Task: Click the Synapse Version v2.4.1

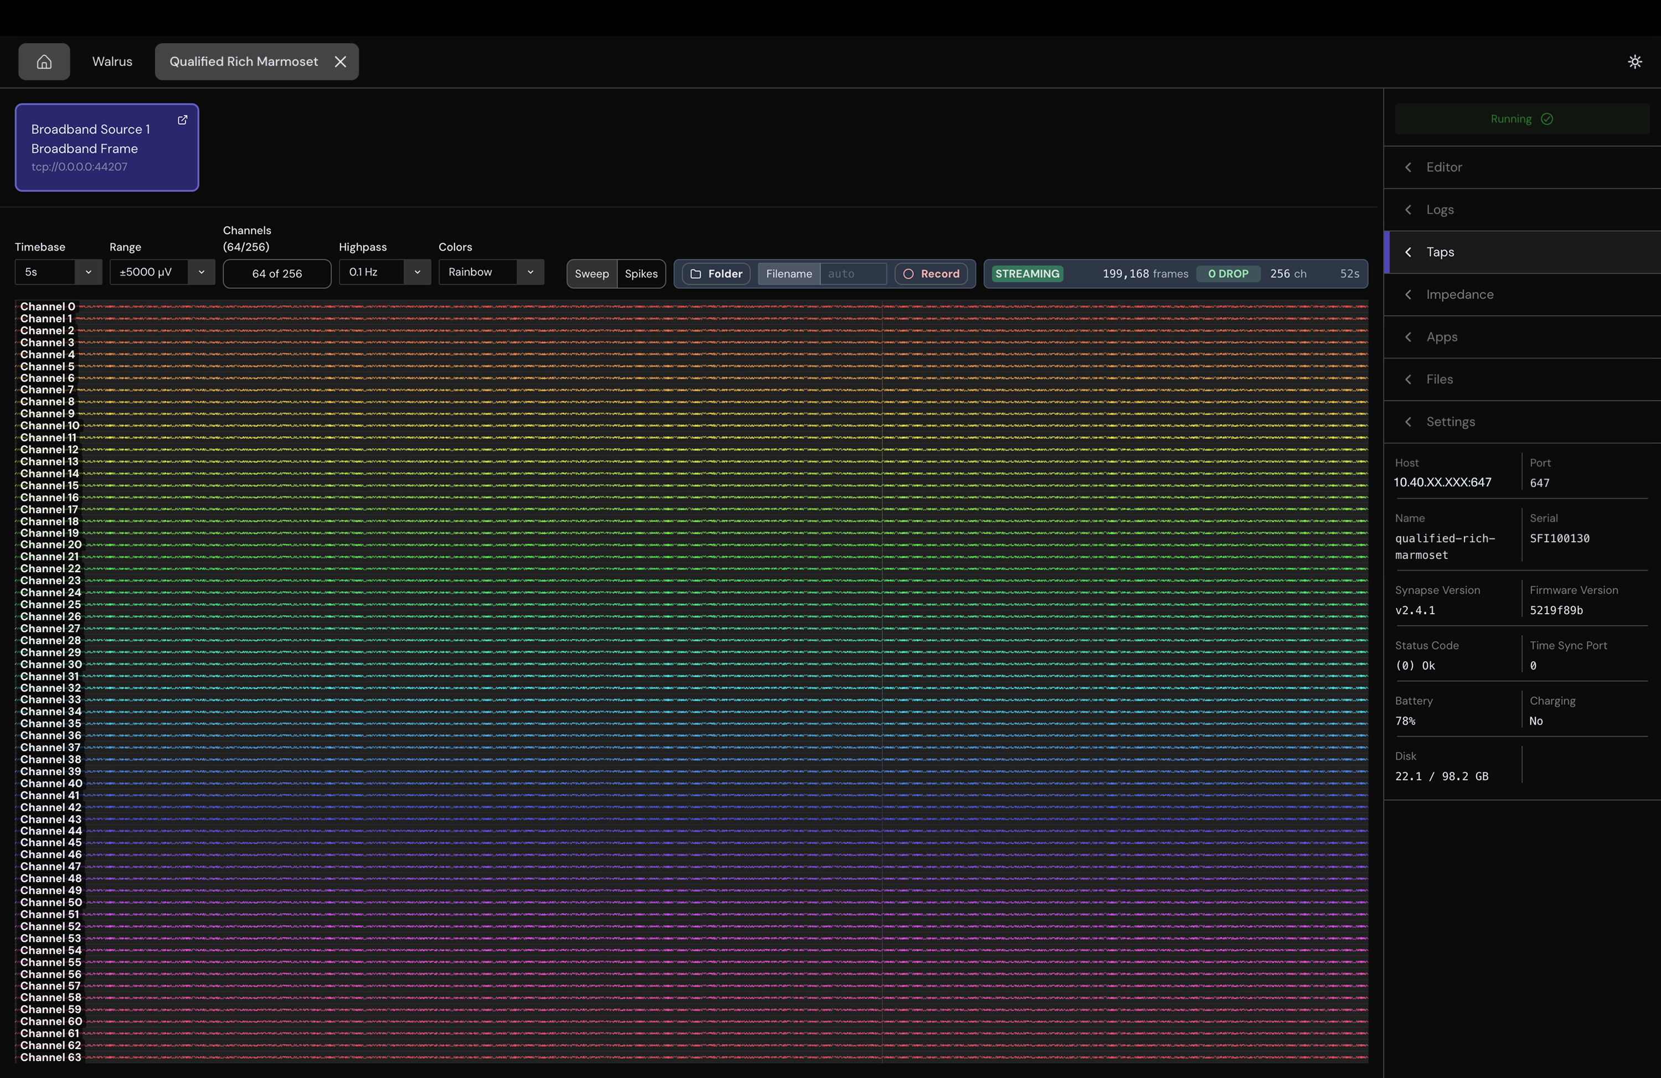Action: tap(1415, 610)
